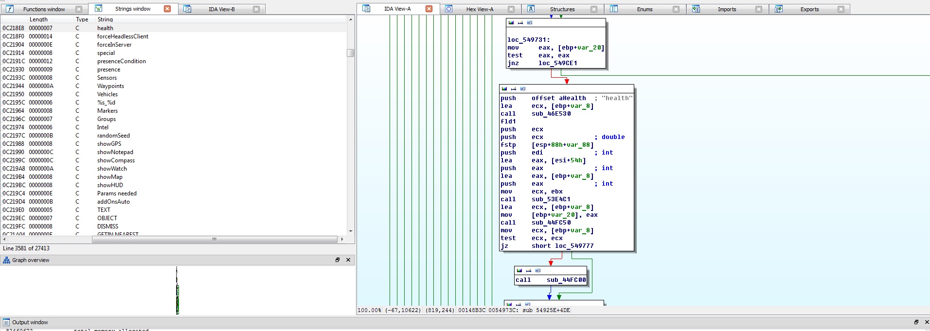The width and height of the screenshot is (930, 331).
Task: Select the 'DISMISS' string row
Action: [x=174, y=226]
